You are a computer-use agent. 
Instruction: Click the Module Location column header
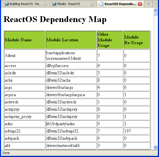click(x=71, y=40)
